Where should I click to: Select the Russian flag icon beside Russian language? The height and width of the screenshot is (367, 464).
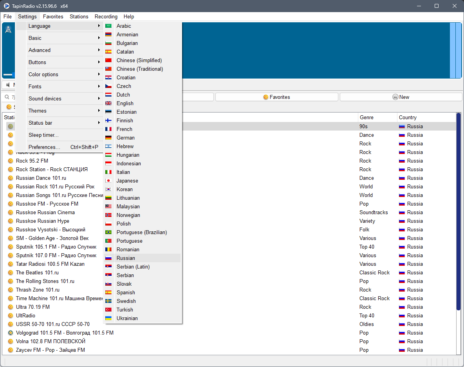pyautogui.click(x=108, y=258)
